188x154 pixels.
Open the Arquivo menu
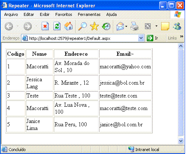(11, 14)
